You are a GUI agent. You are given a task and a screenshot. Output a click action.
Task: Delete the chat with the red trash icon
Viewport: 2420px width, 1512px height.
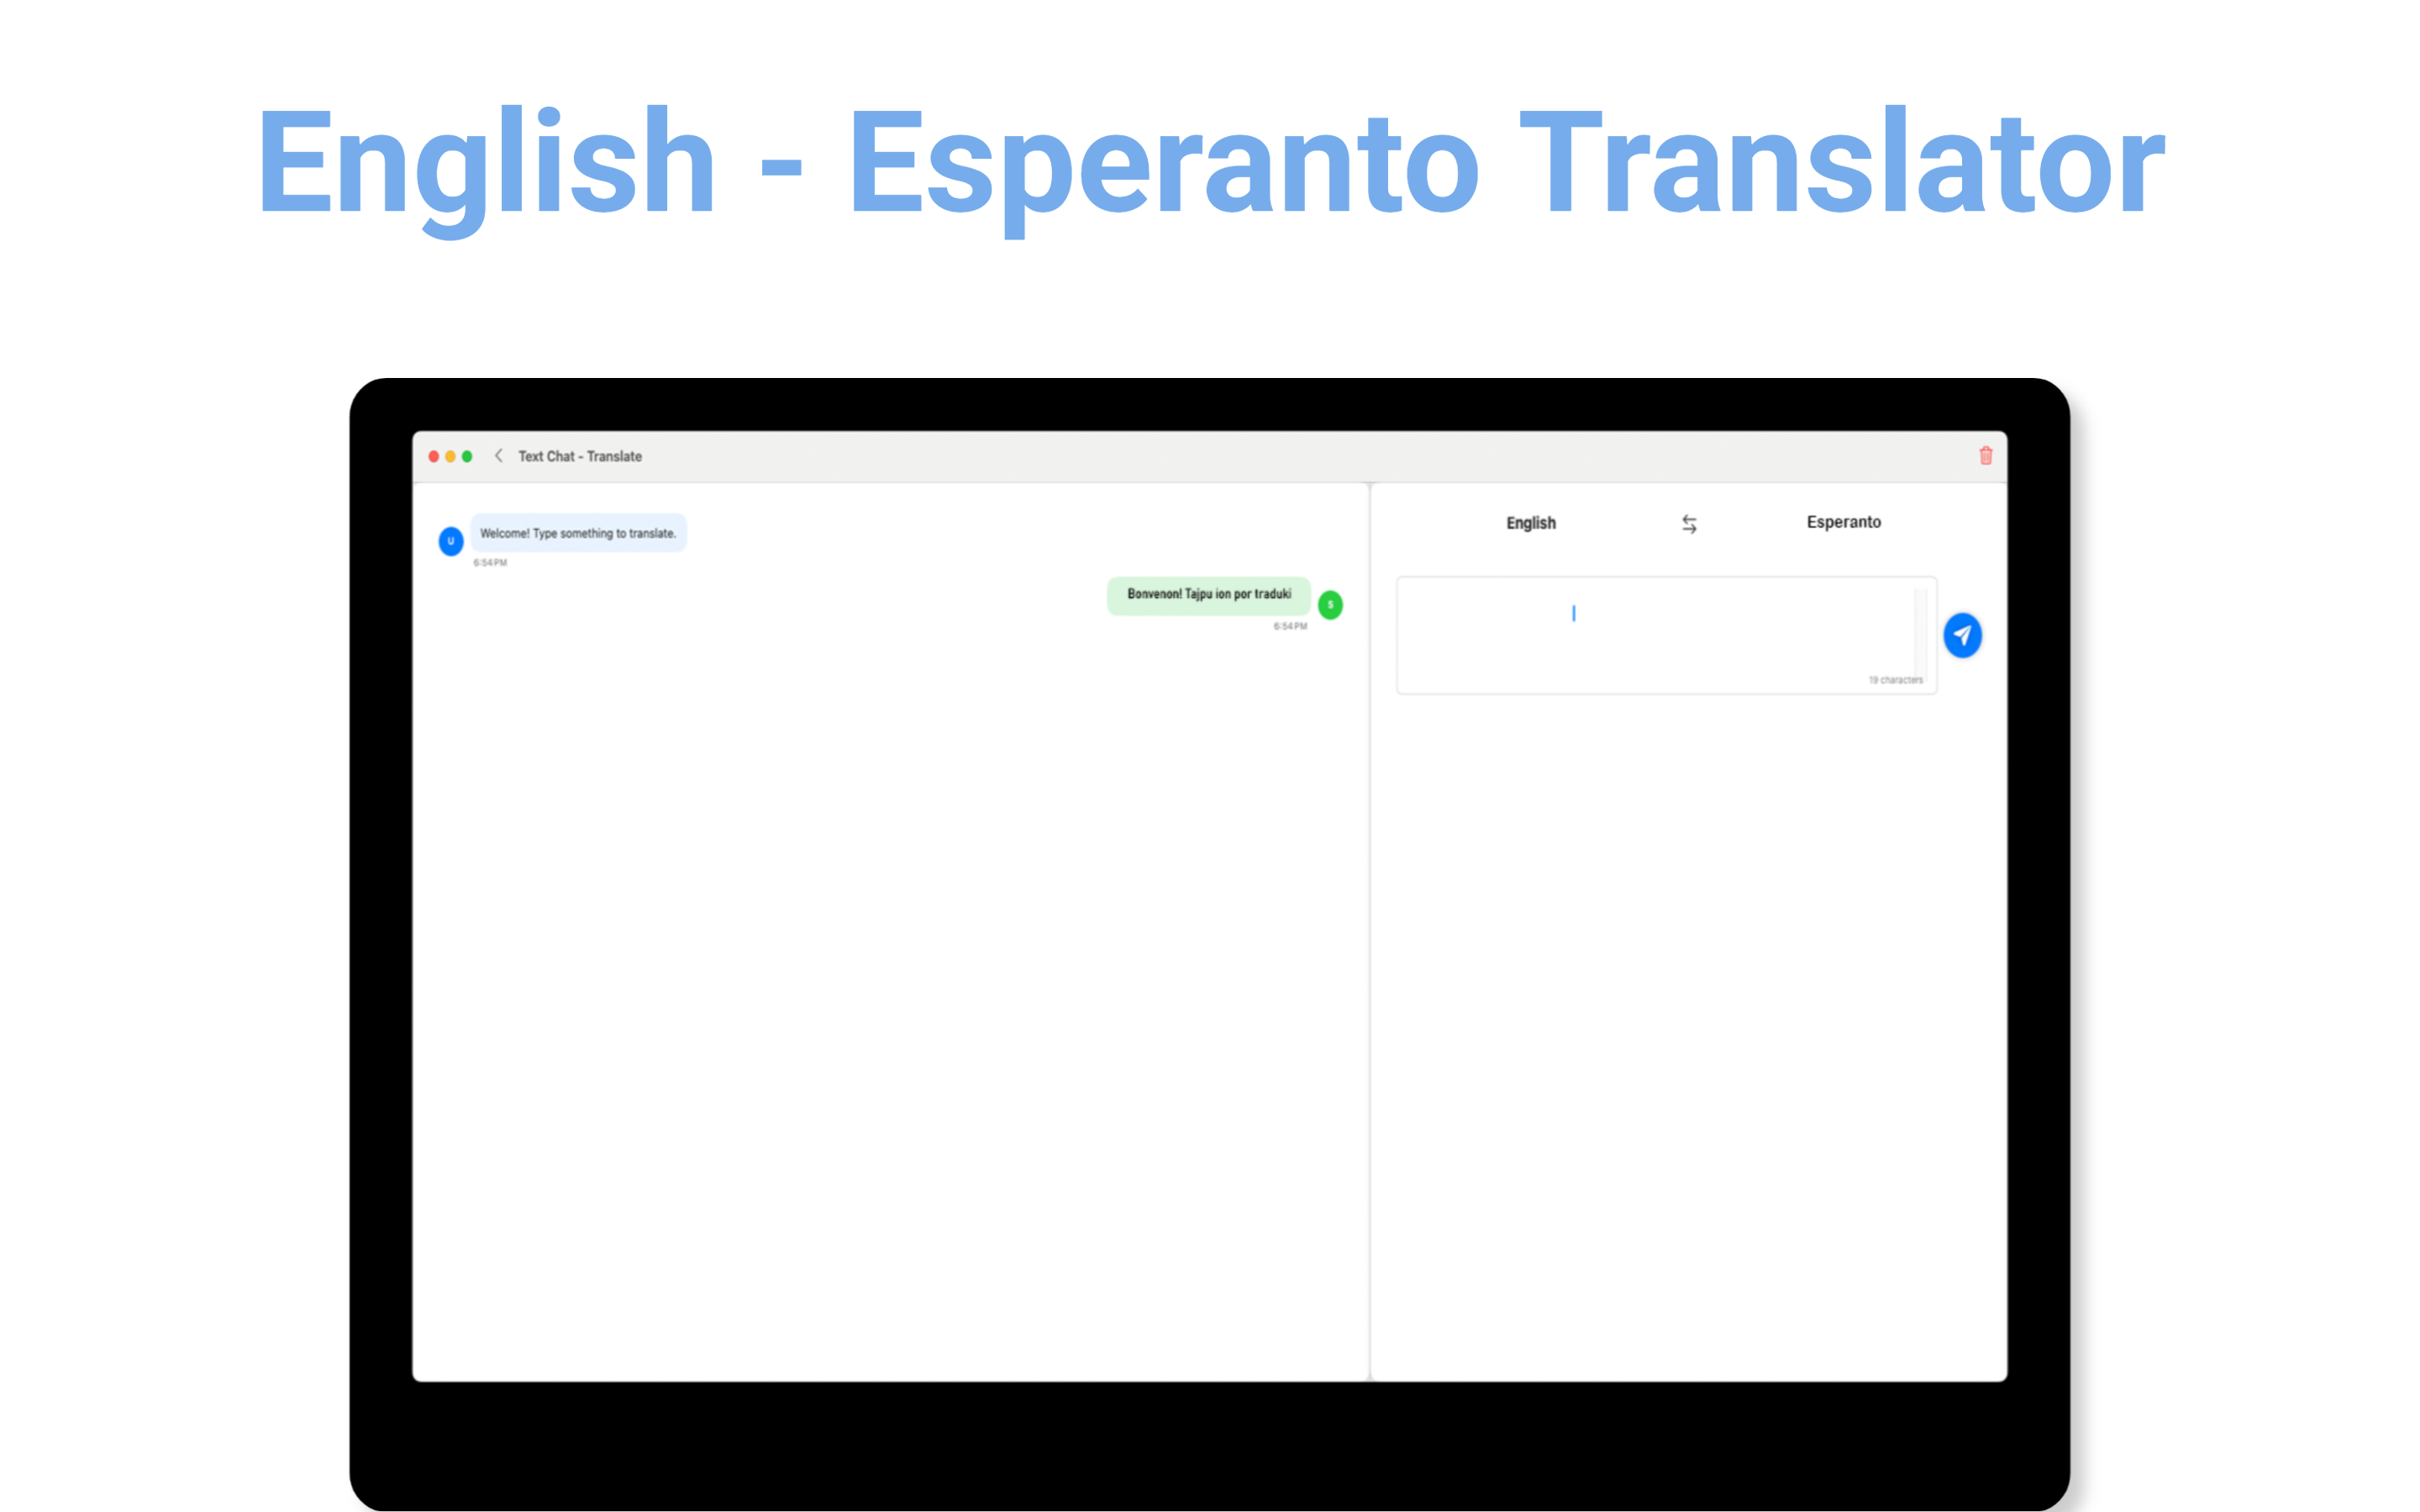[1986, 456]
